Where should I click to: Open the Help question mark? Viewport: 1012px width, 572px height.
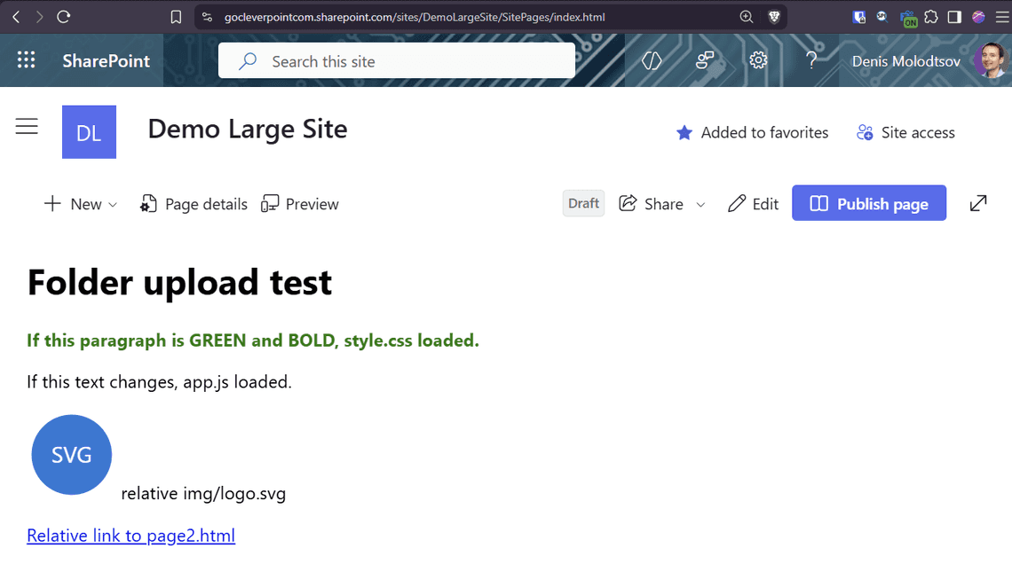[811, 60]
